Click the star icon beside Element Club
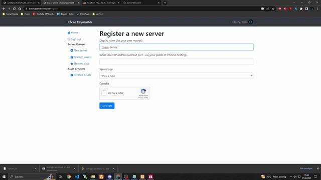321x180 pixels. [72, 63]
